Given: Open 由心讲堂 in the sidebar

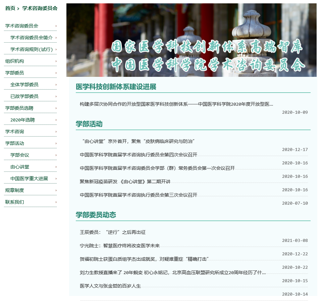Looking at the screenshot, I should pos(20,167).
